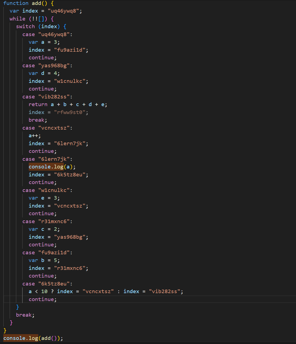Click the "var a = 3;" line
Screen dimensions: 296x344
[44, 42]
